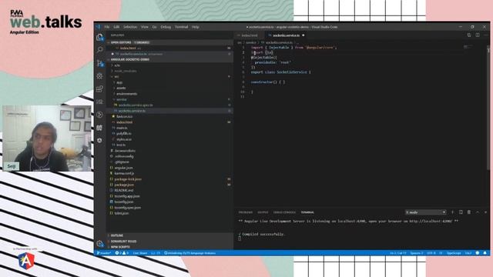Open the Source Control view
The width and height of the screenshot is (493, 277).
pos(99,63)
